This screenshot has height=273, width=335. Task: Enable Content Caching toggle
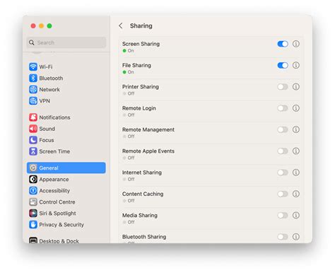tap(283, 194)
